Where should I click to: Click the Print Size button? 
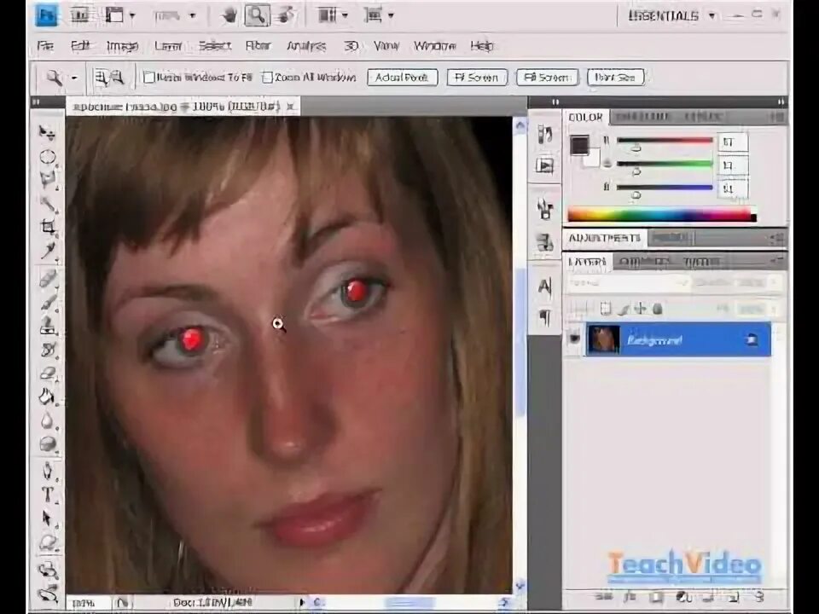point(615,78)
